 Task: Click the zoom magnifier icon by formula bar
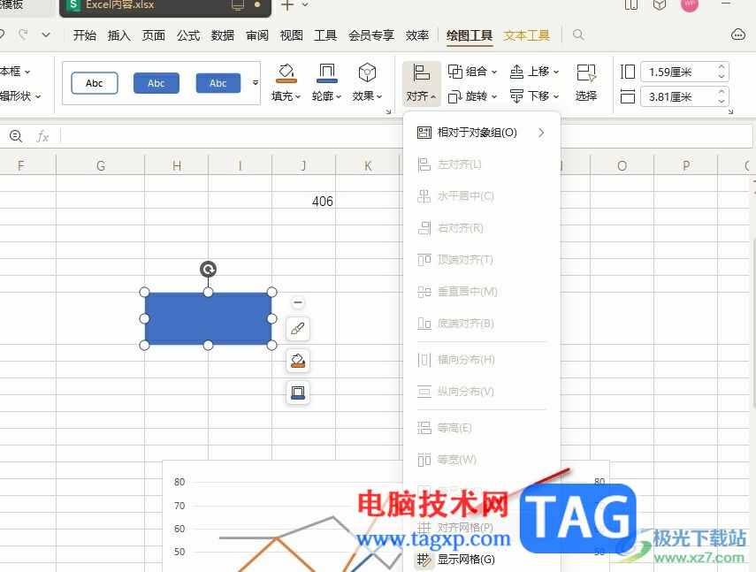click(16, 136)
